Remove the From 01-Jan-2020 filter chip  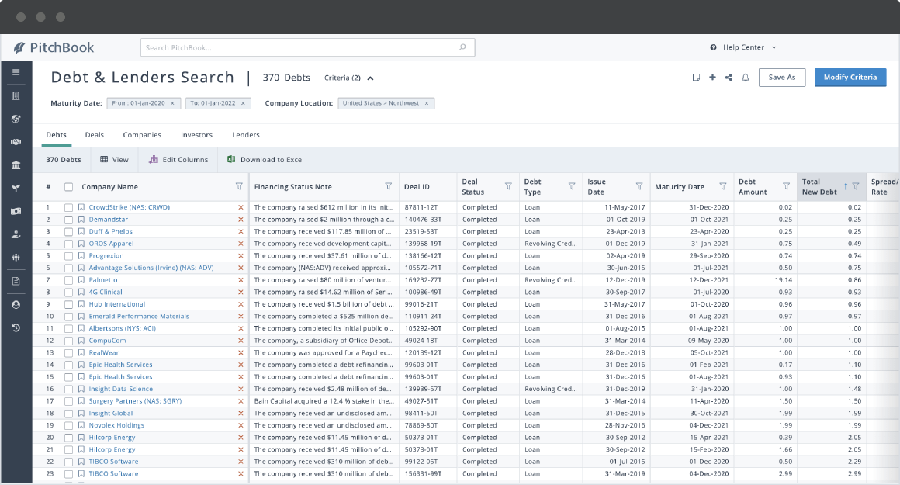[x=172, y=103]
